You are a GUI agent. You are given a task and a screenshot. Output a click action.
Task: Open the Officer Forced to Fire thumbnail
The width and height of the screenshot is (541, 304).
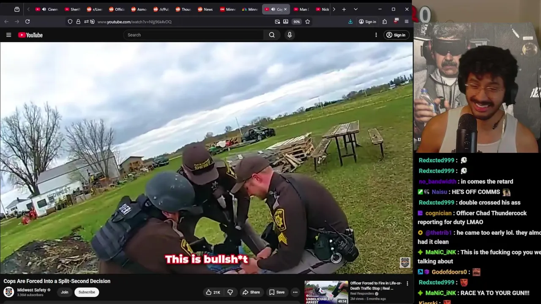coord(326,292)
